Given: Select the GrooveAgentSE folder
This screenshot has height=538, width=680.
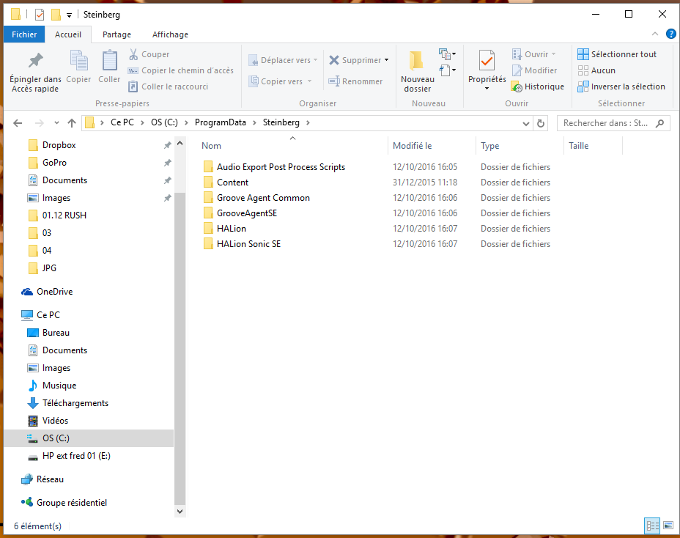Looking at the screenshot, I should pyautogui.click(x=247, y=213).
